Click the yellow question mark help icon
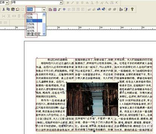Viewport: 156px width, 134px height. click(x=132, y=9)
